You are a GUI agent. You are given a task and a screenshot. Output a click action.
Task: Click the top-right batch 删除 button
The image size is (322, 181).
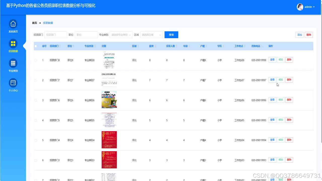pyautogui.click(x=309, y=35)
